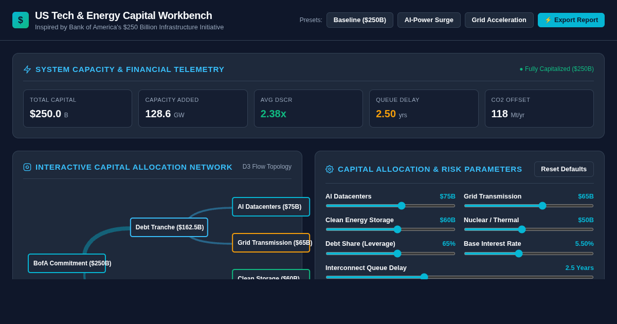Image resolution: width=617 pixels, height=324 pixels.
Task: Click the $60B Clean Energy Storage value
Action: (447, 220)
